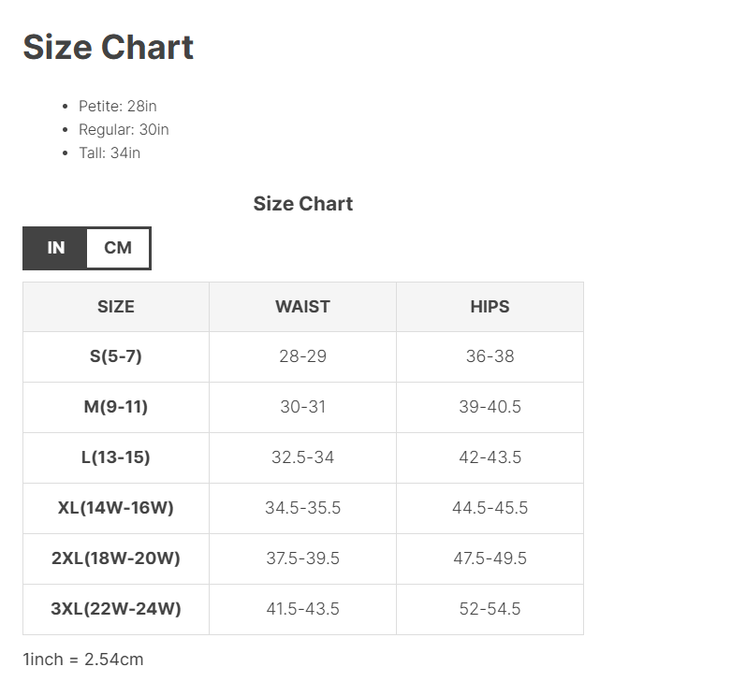This screenshot has height=696, width=746.
Task: Click the 32.5-34 waist measurement cell
Action: click(302, 457)
